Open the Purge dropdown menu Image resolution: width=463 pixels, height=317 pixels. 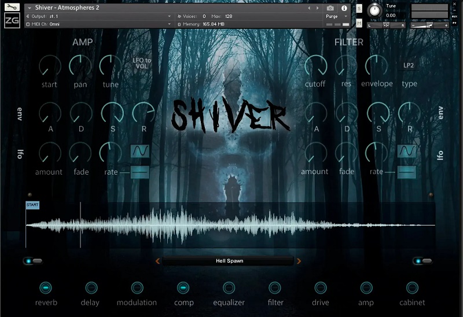(x=337, y=16)
